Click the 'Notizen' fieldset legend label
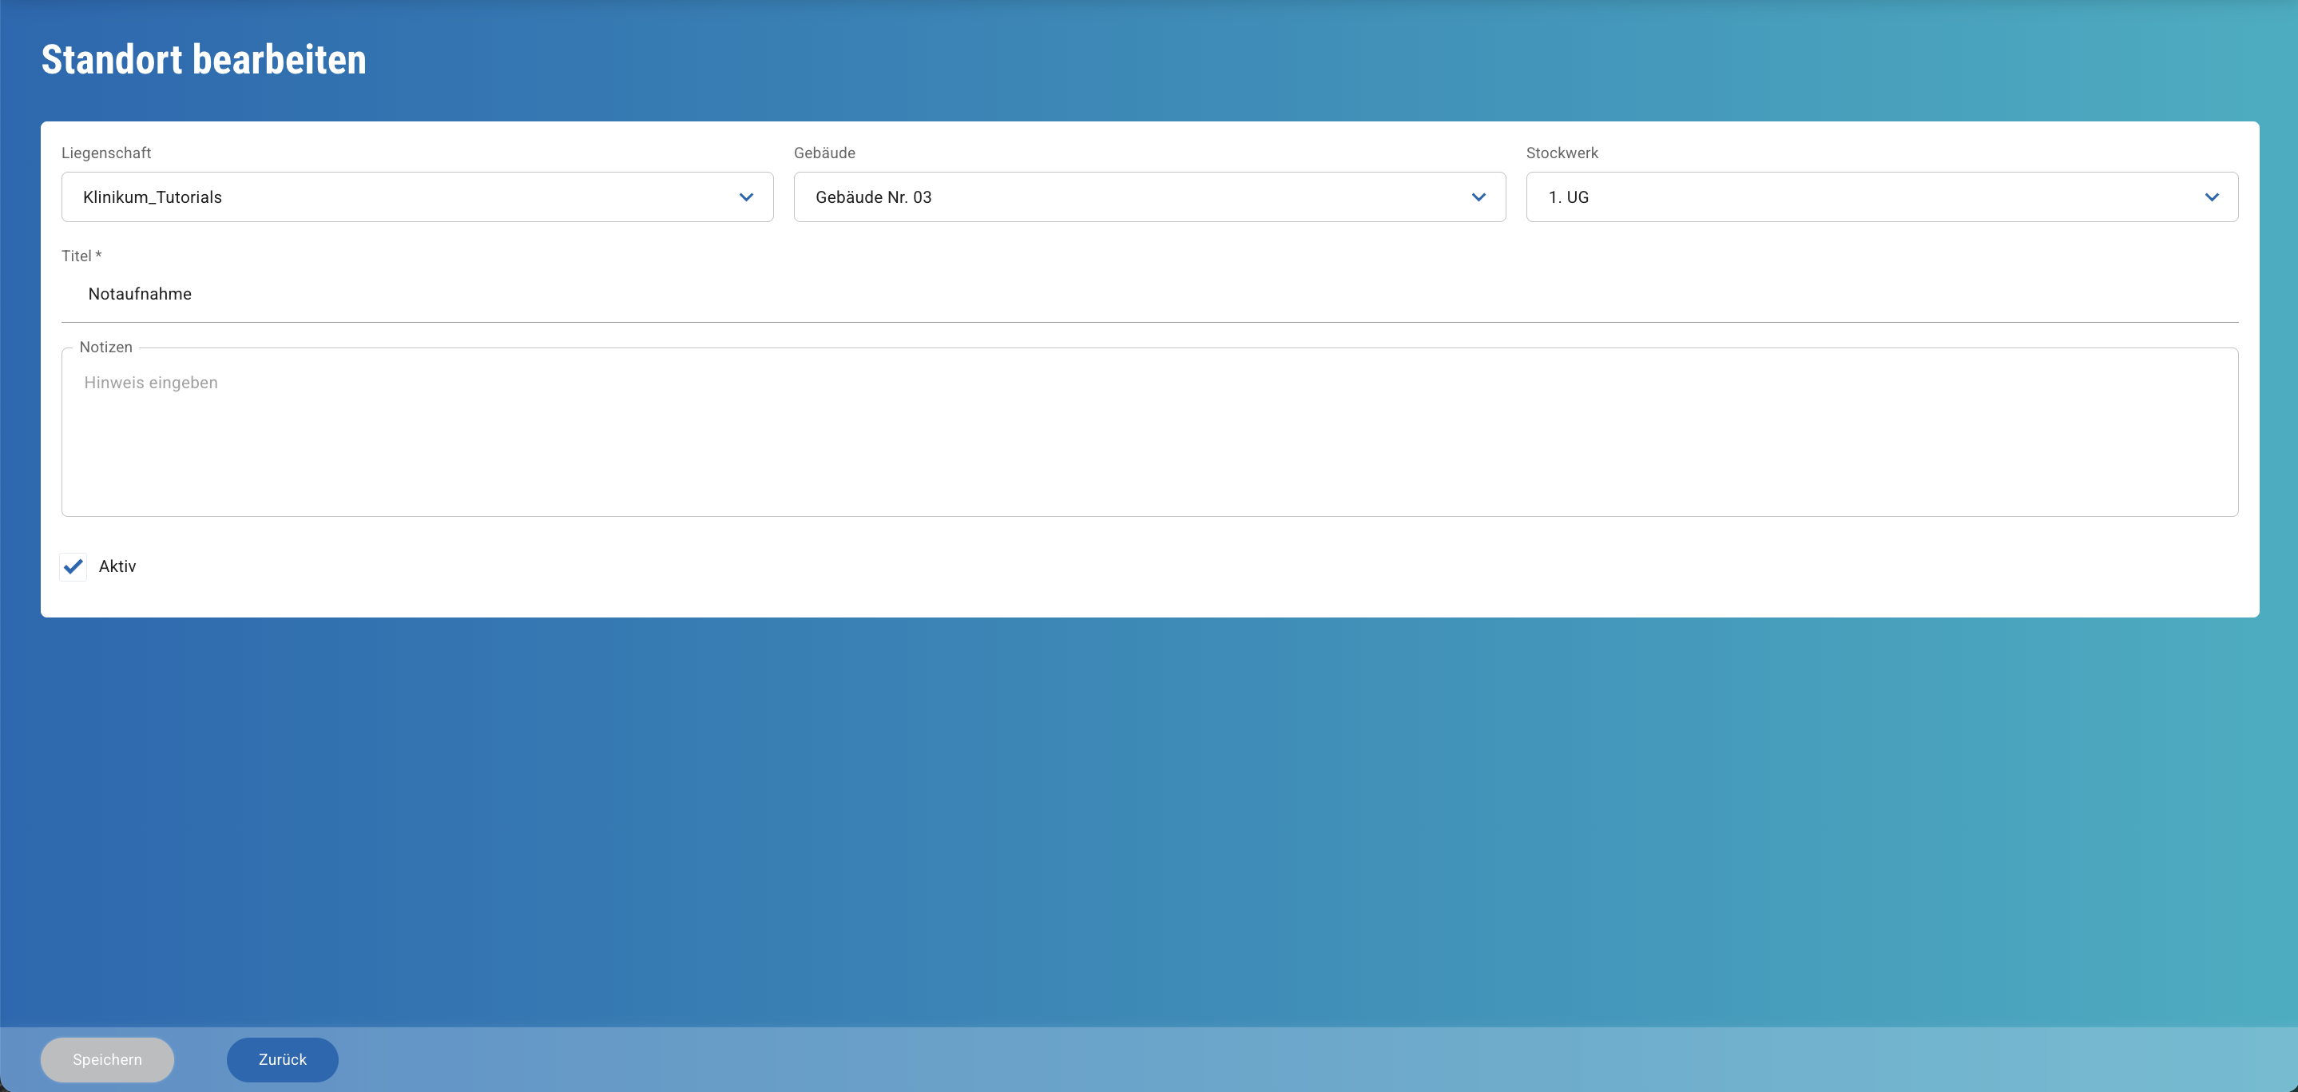Screen dimensions: 2298x1092 pyautogui.click(x=105, y=347)
